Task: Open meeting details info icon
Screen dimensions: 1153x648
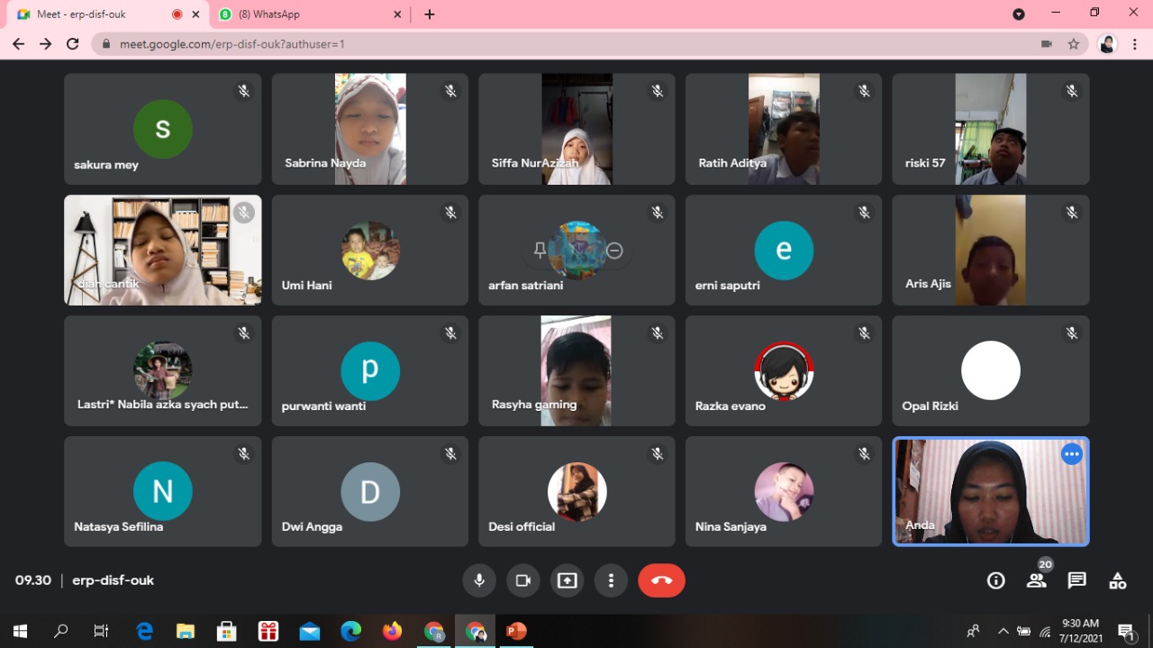Action: pyautogui.click(x=995, y=580)
